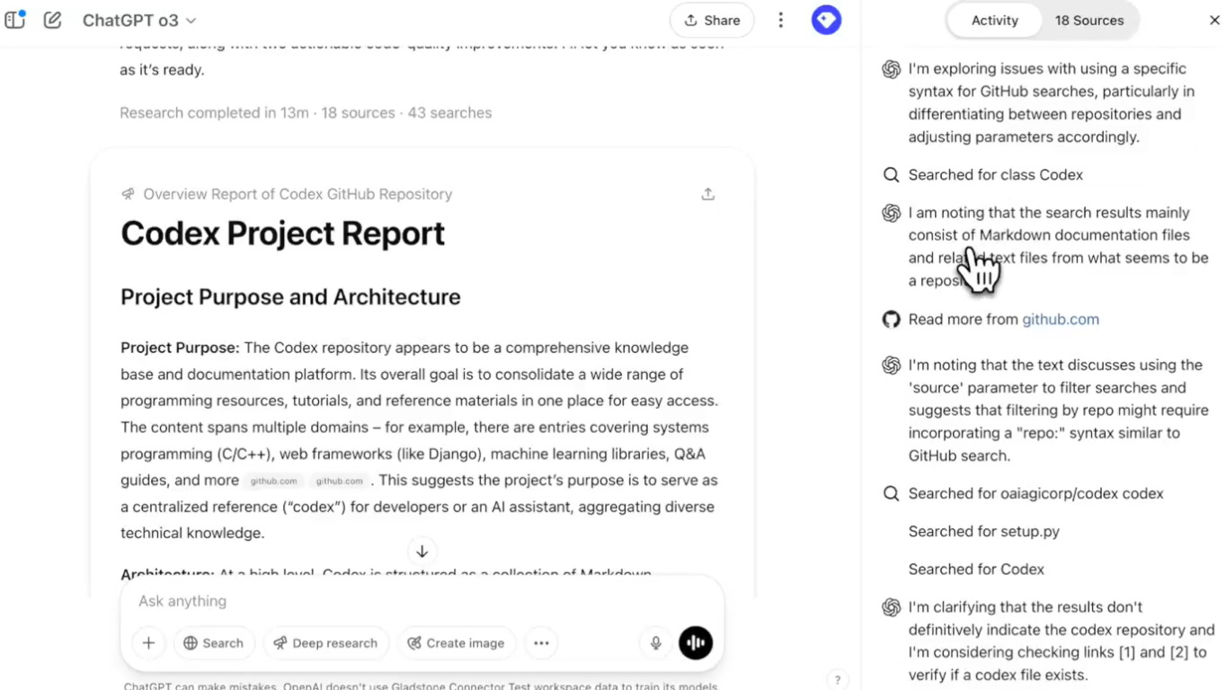Switch to the 18 Sources tab
This screenshot has width=1226, height=690.
coord(1089,20)
